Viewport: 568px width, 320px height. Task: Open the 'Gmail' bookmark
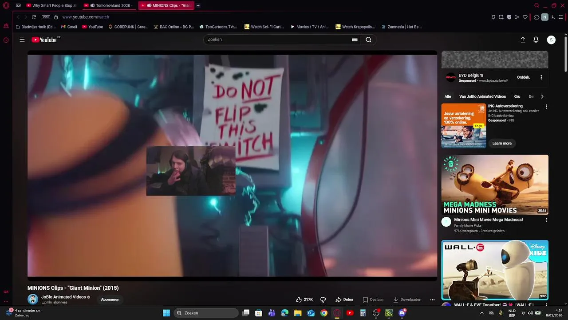pos(69,27)
